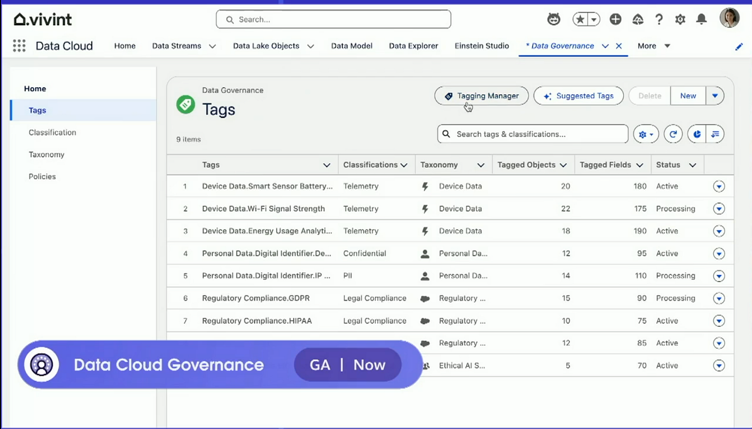Open row actions for Wi-Fi Signal Strength tag
This screenshot has height=429, width=752.
tap(719, 209)
